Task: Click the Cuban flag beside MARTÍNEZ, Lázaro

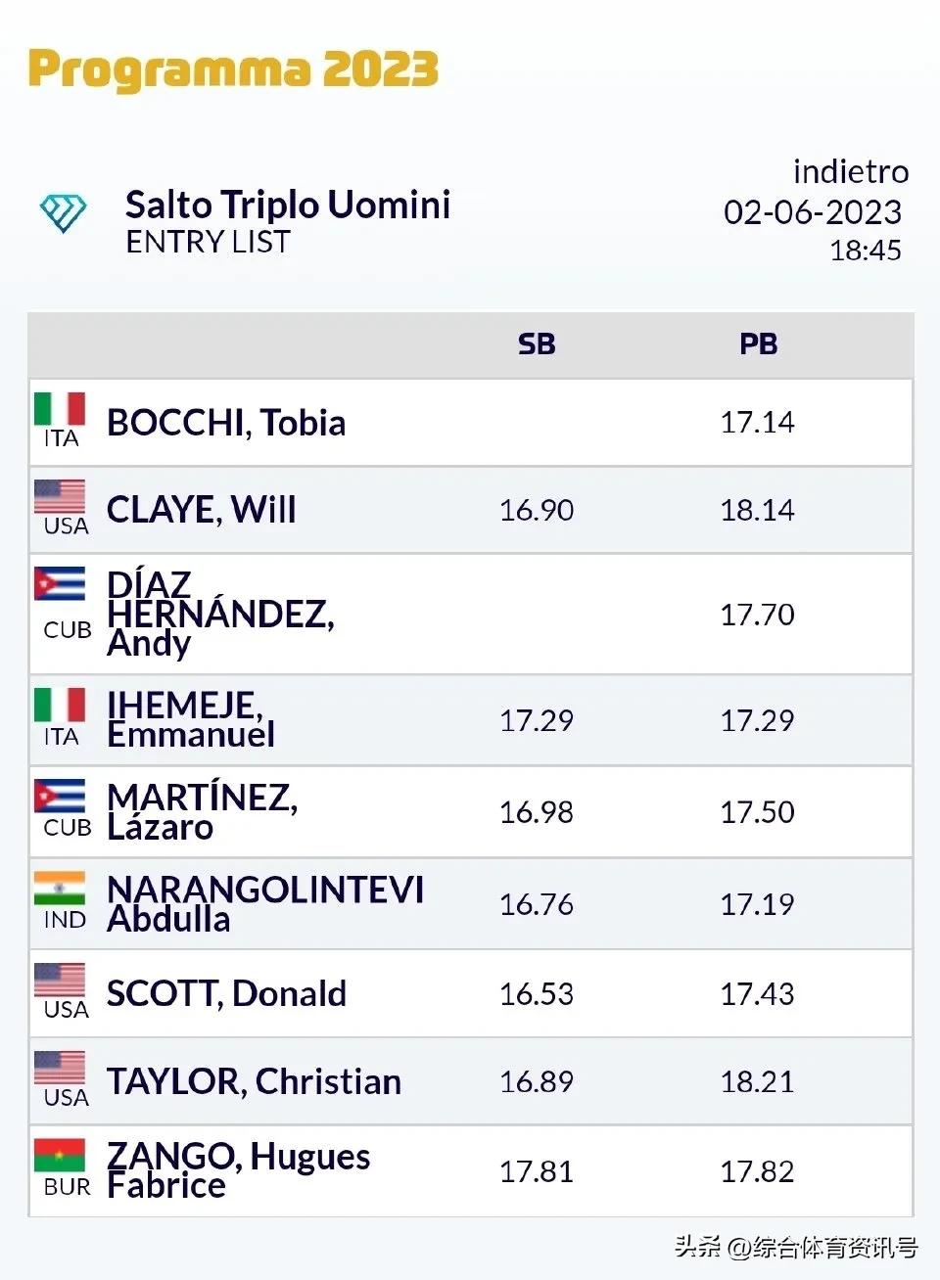Action: tap(60, 797)
